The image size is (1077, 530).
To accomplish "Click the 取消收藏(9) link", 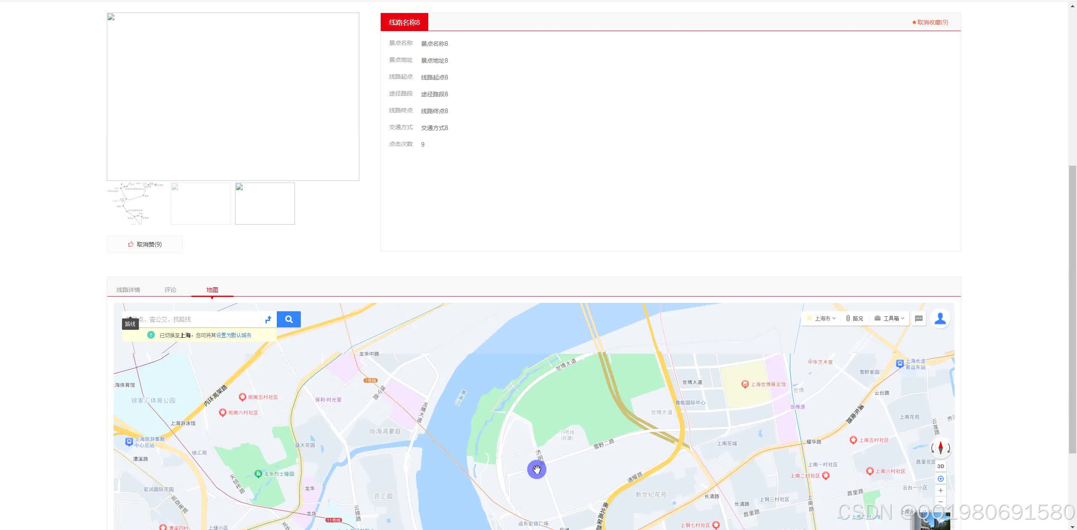I will [930, 22].
